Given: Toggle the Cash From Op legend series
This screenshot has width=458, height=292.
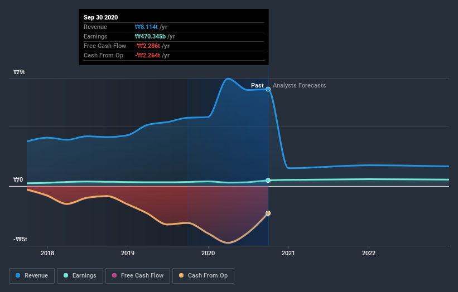Looking at the screenshot, I should (203, 276).
